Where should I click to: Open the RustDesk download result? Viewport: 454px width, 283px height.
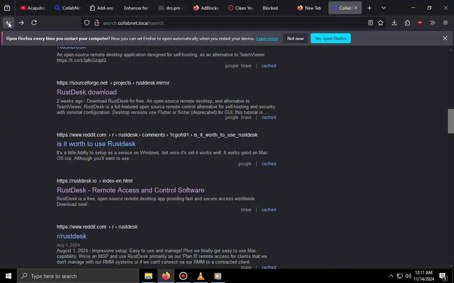click(87, 92)
